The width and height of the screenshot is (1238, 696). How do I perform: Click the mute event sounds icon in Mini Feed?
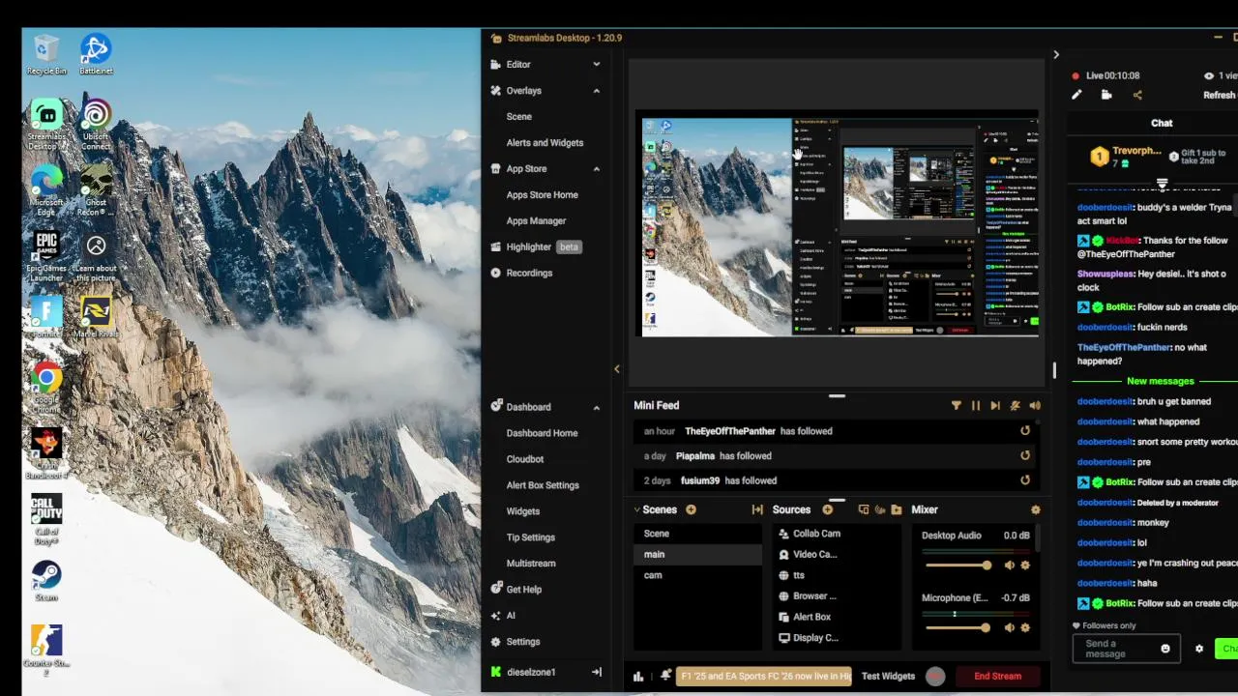coord(1015,406)
